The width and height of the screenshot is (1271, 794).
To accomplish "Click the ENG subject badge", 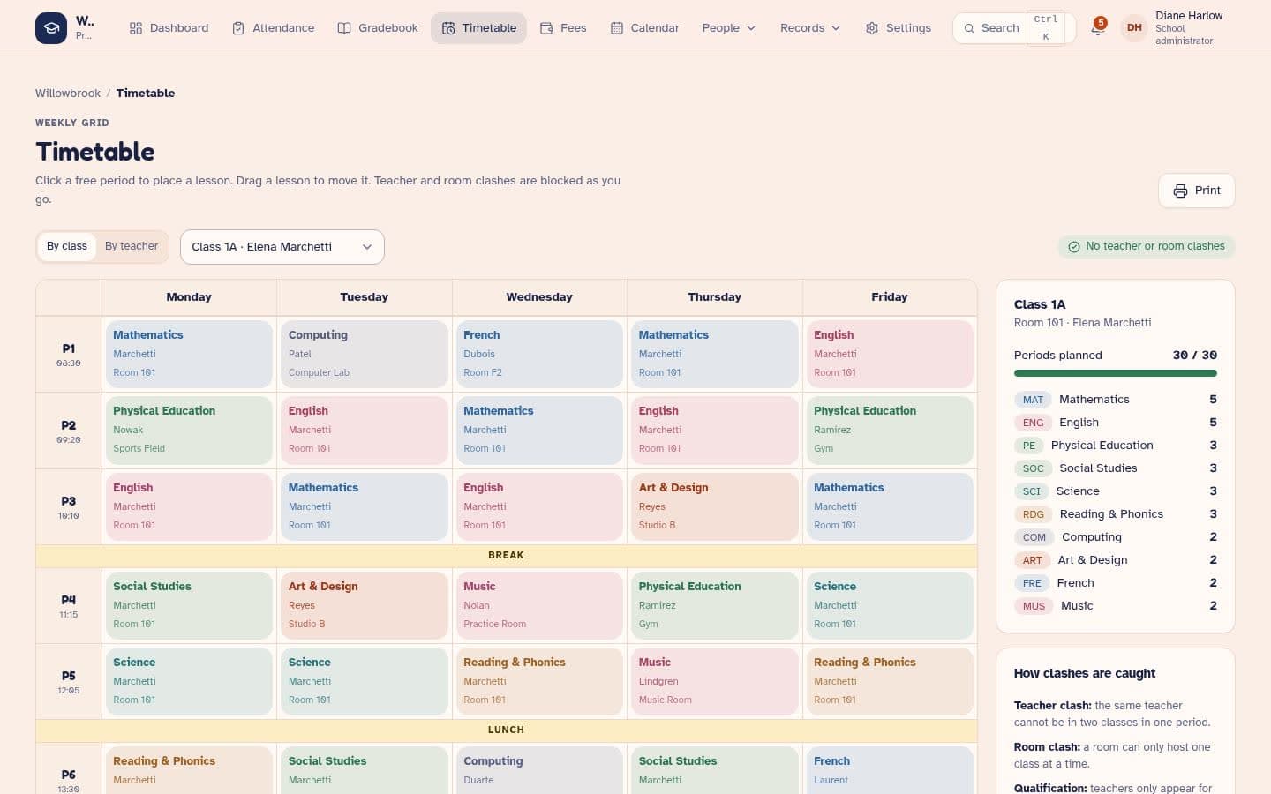I will (1033, 423).
